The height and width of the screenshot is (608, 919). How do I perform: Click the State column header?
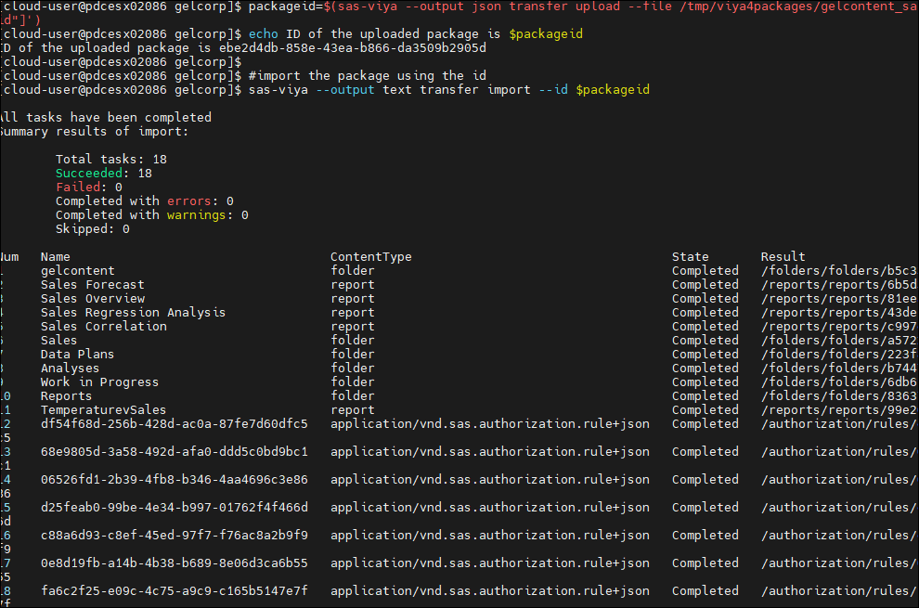691,257
